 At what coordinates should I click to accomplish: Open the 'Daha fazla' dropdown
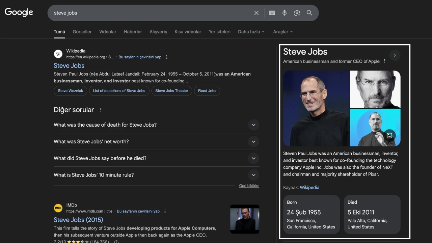[x=251, y=31]
